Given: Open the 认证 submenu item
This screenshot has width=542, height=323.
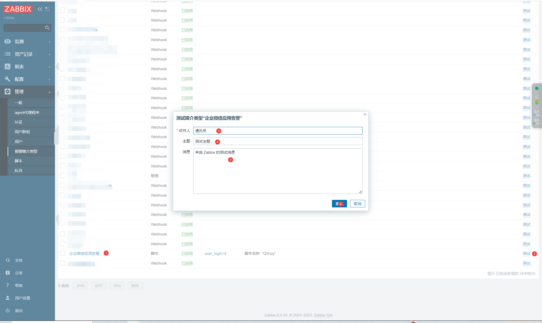Looking at the screenshot, I should click(31, 122).
